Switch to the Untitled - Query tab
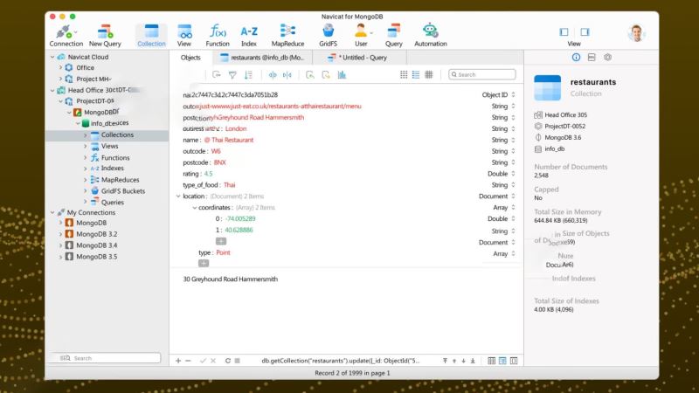699x393 pixels. [x=360, y=58]
